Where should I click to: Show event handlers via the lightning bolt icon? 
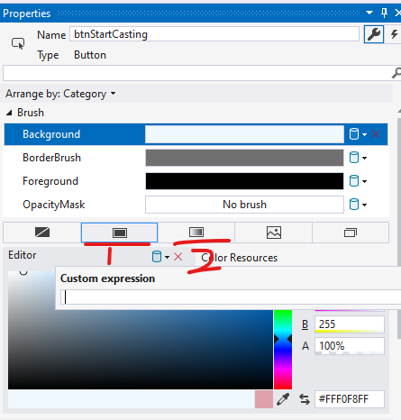pyautogui.click(x=395, y=34)
